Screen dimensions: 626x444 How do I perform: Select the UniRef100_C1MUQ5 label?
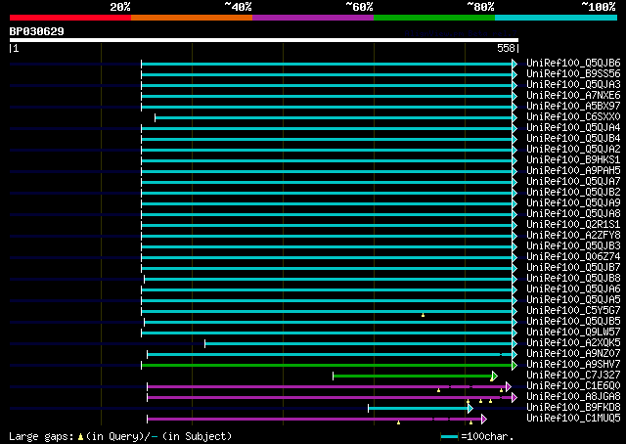click(573, 419)
